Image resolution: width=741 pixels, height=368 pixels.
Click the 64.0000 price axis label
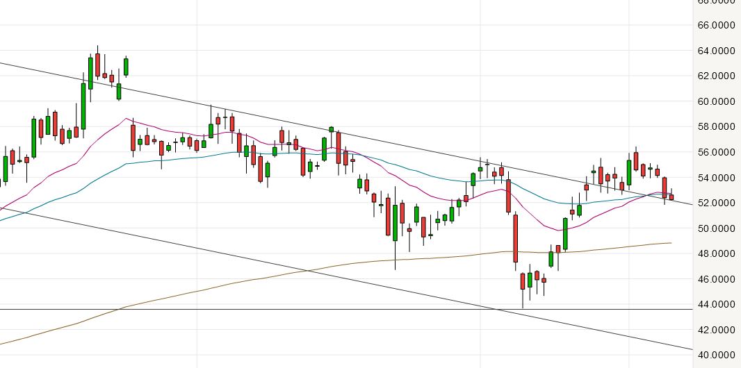pyautogui.click(x=716, y=51)
